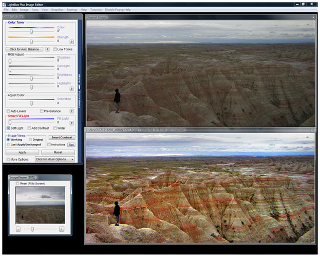Select the Original image view radio
320x257 pixels.
[x=30, y=139]
